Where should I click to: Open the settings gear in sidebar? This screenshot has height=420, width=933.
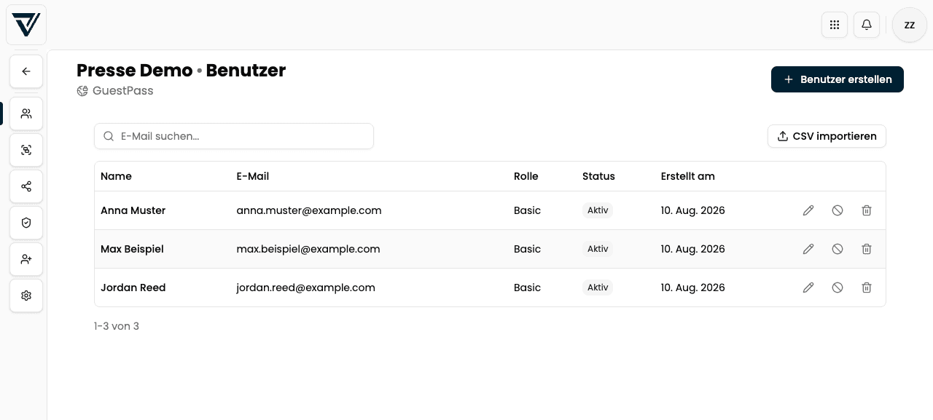click(x=26, y=296)
